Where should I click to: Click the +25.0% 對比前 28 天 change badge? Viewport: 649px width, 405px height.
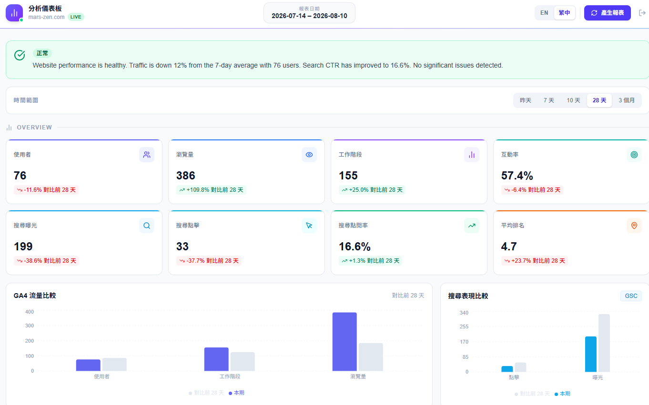pos(372,190)
